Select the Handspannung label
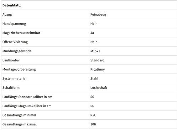Viewport: 178px width, 130px height. [14, 24]
